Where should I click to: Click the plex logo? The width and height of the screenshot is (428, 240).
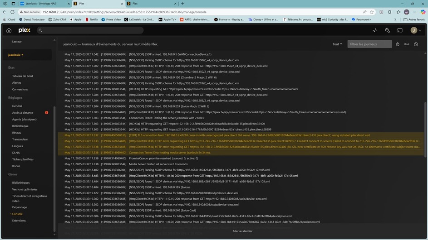tap(25, 30)
